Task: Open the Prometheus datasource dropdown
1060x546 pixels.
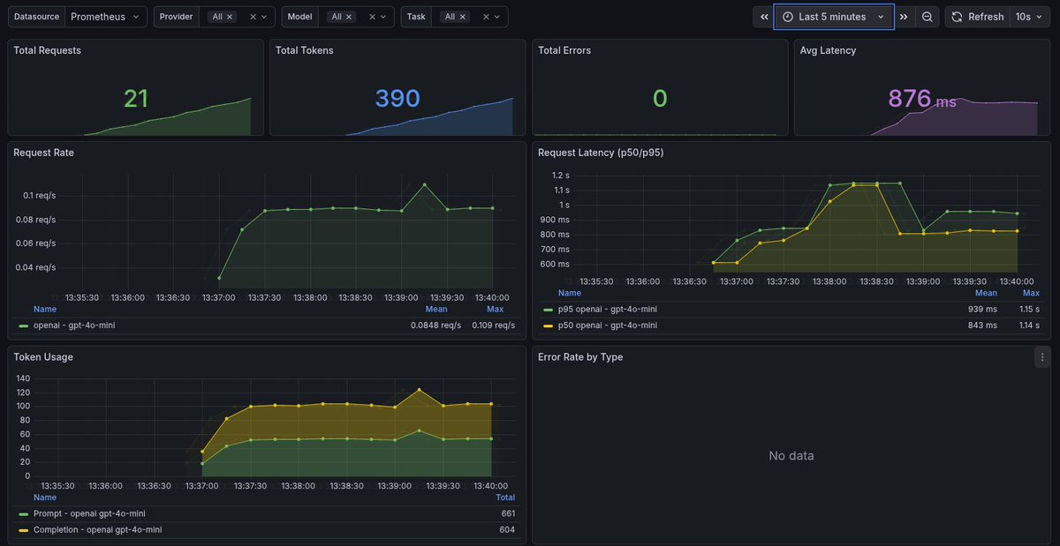Action: 104,17
